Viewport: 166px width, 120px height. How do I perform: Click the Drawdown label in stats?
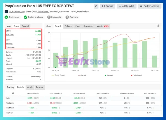[x=10, y=48]
